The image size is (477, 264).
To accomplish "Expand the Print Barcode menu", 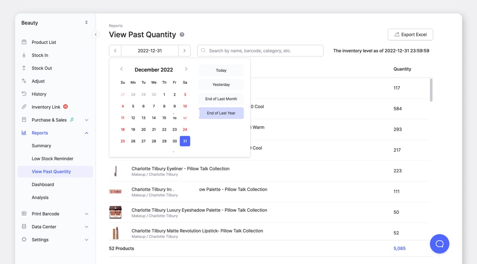I will point(87,214).
